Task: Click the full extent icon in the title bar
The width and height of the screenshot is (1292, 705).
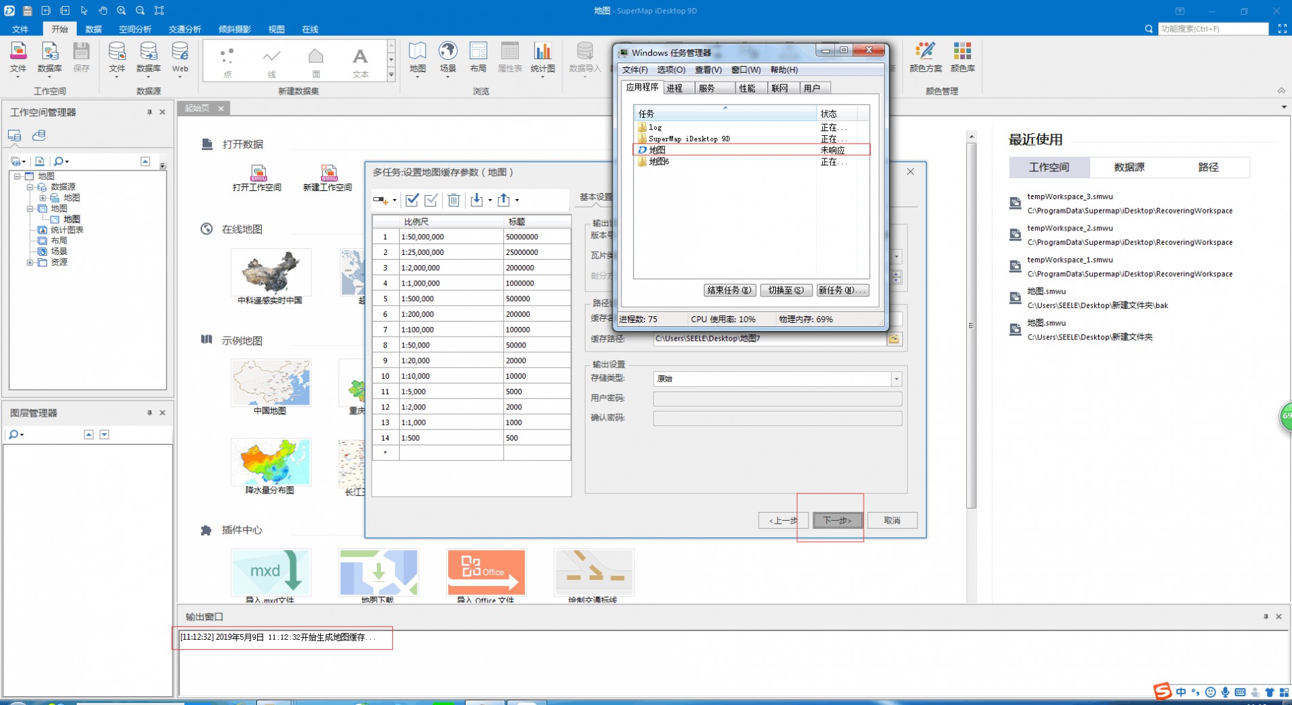Action: click(159, 10)
